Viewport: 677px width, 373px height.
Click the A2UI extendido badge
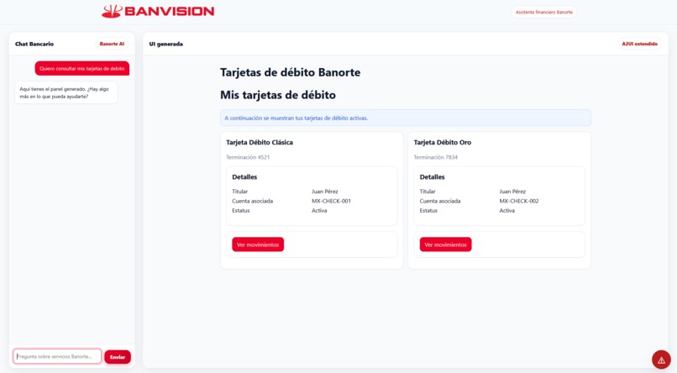click(639, 44)
